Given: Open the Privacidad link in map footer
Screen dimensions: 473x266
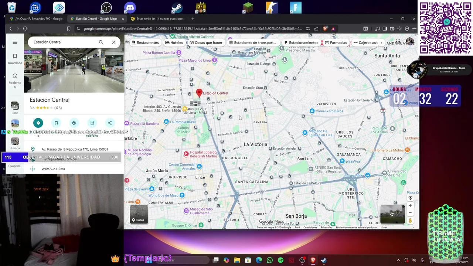Looking at the screenshot, I should 326,228.
